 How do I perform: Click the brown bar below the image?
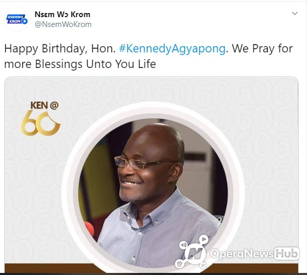pyautogui.click(x=151, y=268)
